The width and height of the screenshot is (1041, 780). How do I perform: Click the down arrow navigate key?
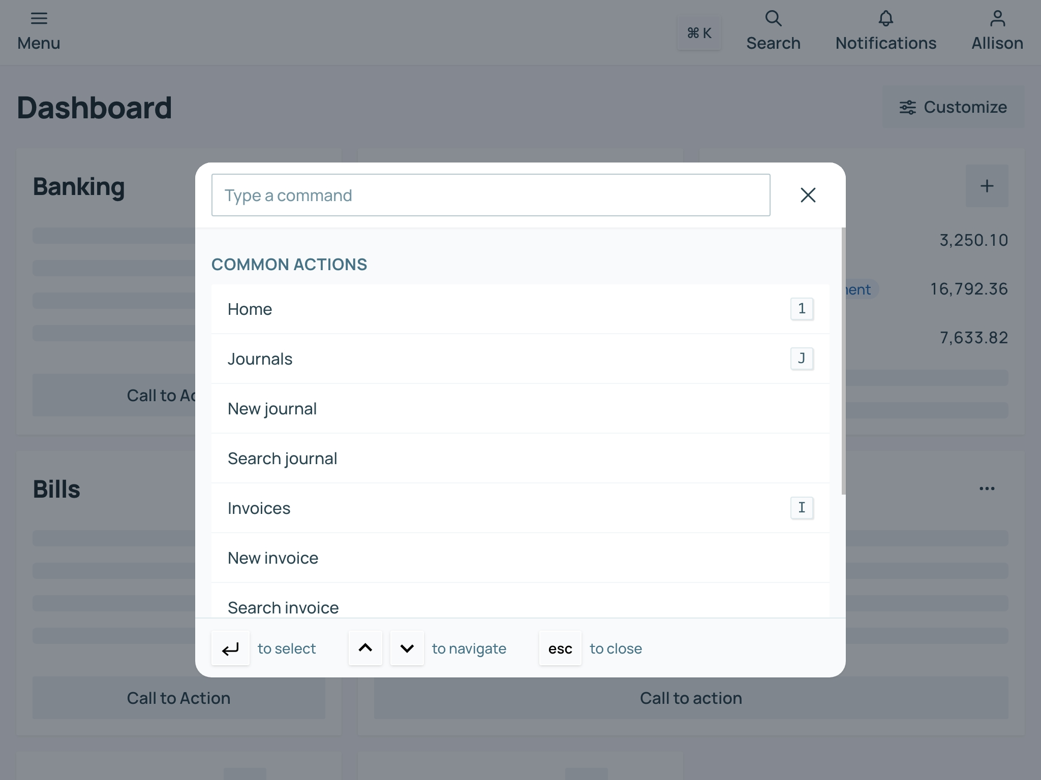pyautogui.click(x=407, y=648)
